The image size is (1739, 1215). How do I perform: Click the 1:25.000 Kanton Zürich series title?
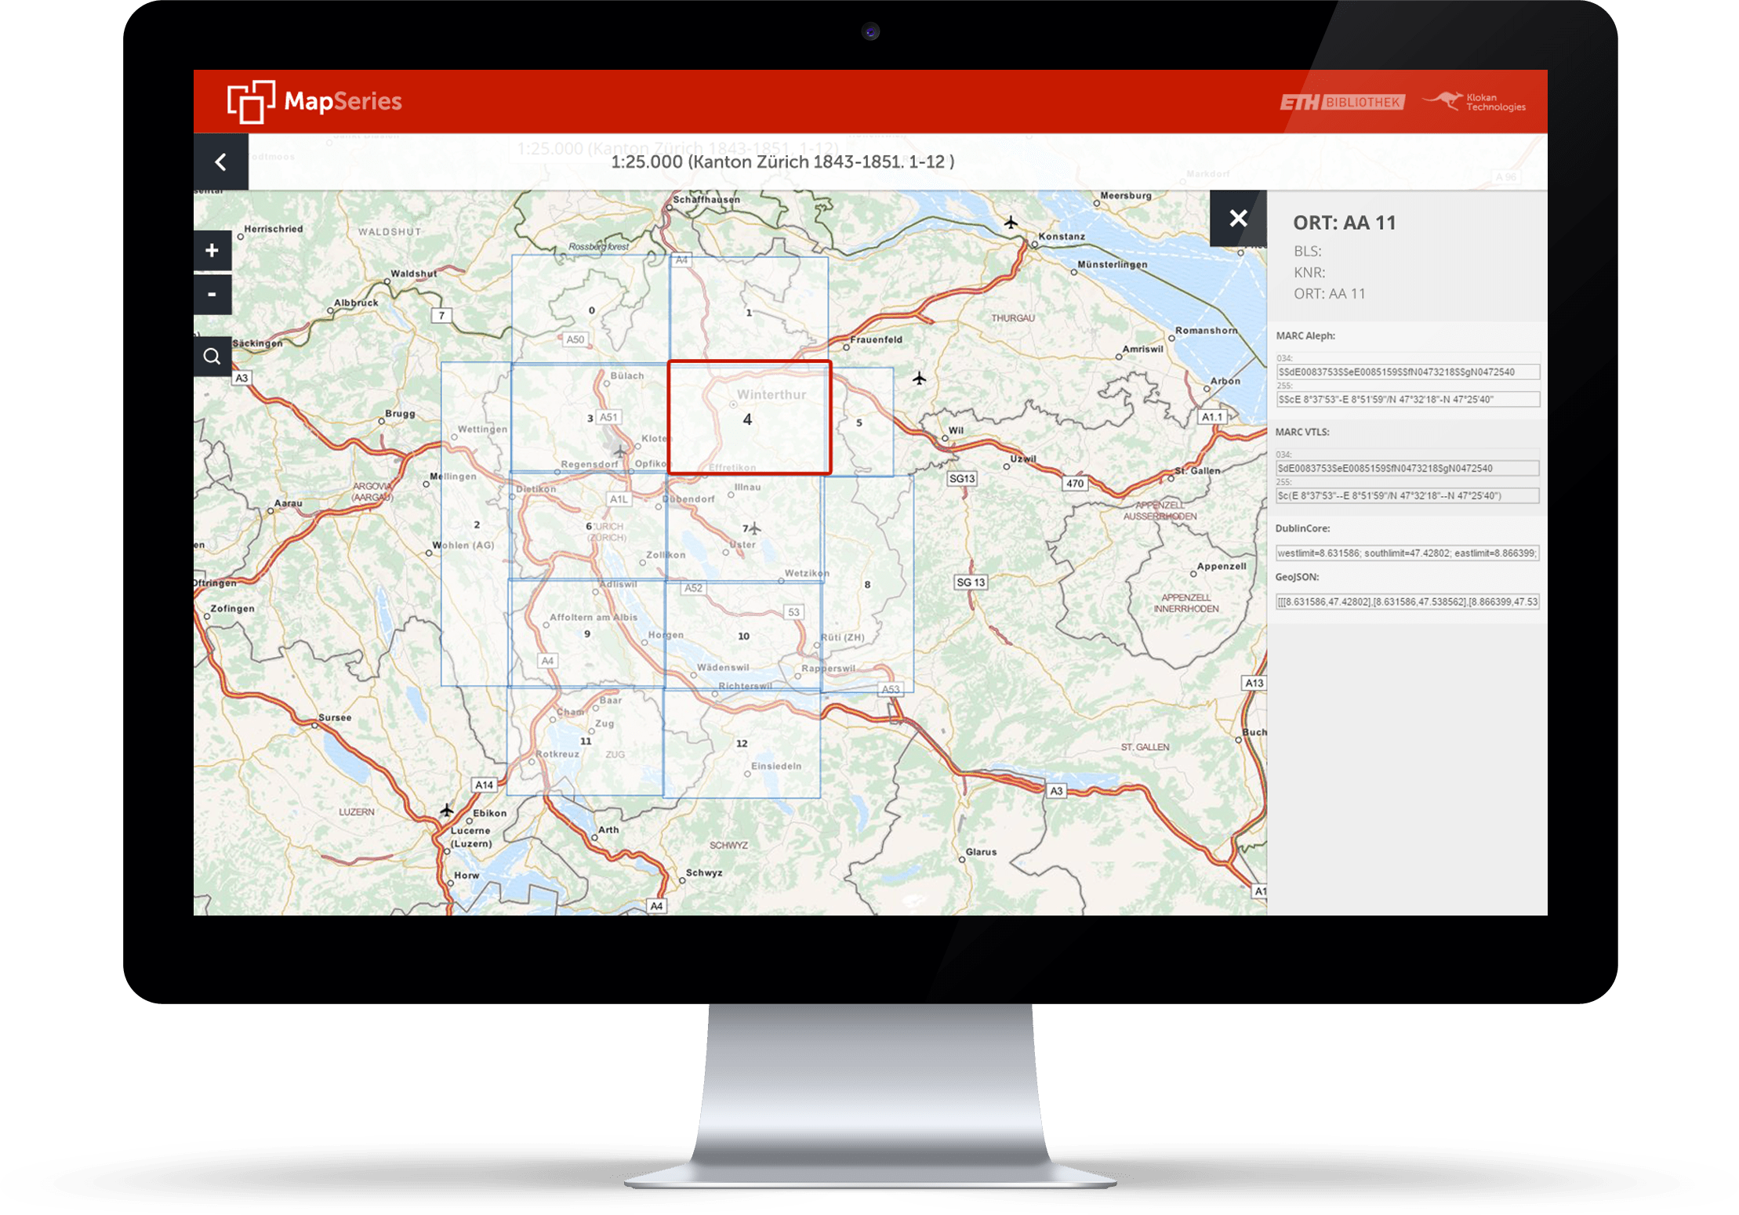782,162
